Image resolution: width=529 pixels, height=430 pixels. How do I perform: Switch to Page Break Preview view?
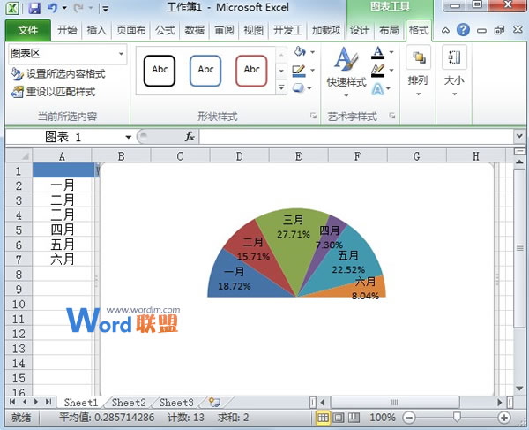click(352, 417)
